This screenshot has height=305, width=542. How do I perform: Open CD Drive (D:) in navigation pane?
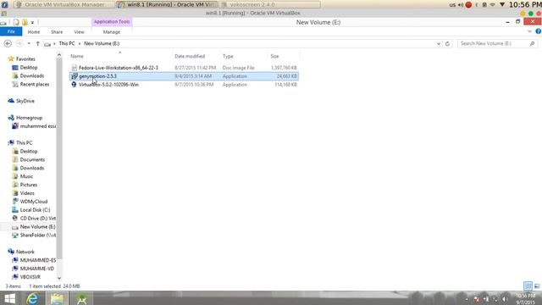(37, 219)
